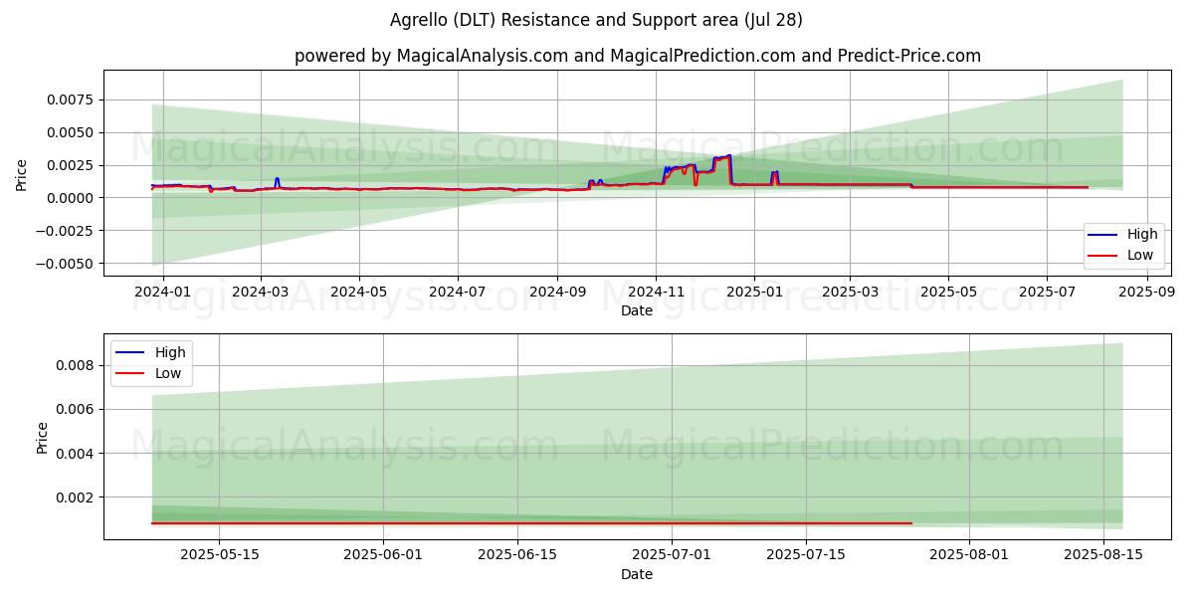Click the top chart y-axis value −0.0025

[x=67, y=231]
